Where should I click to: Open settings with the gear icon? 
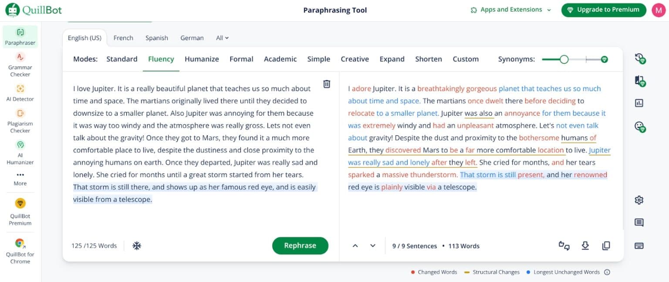click(x=639, y=200)
